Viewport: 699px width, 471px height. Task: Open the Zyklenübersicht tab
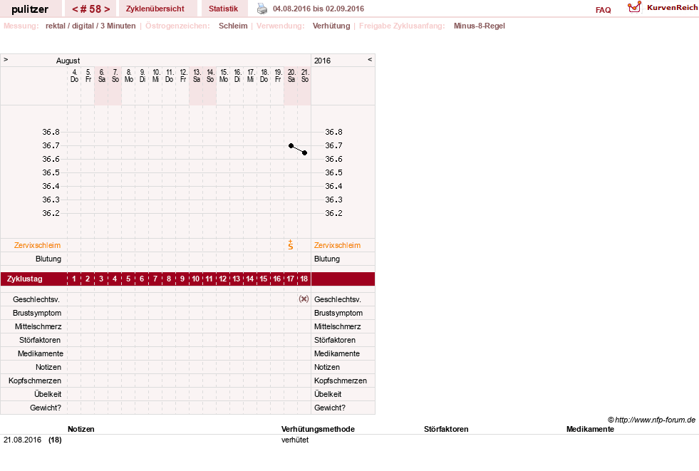pyautogui.click(x=155, y=9)
